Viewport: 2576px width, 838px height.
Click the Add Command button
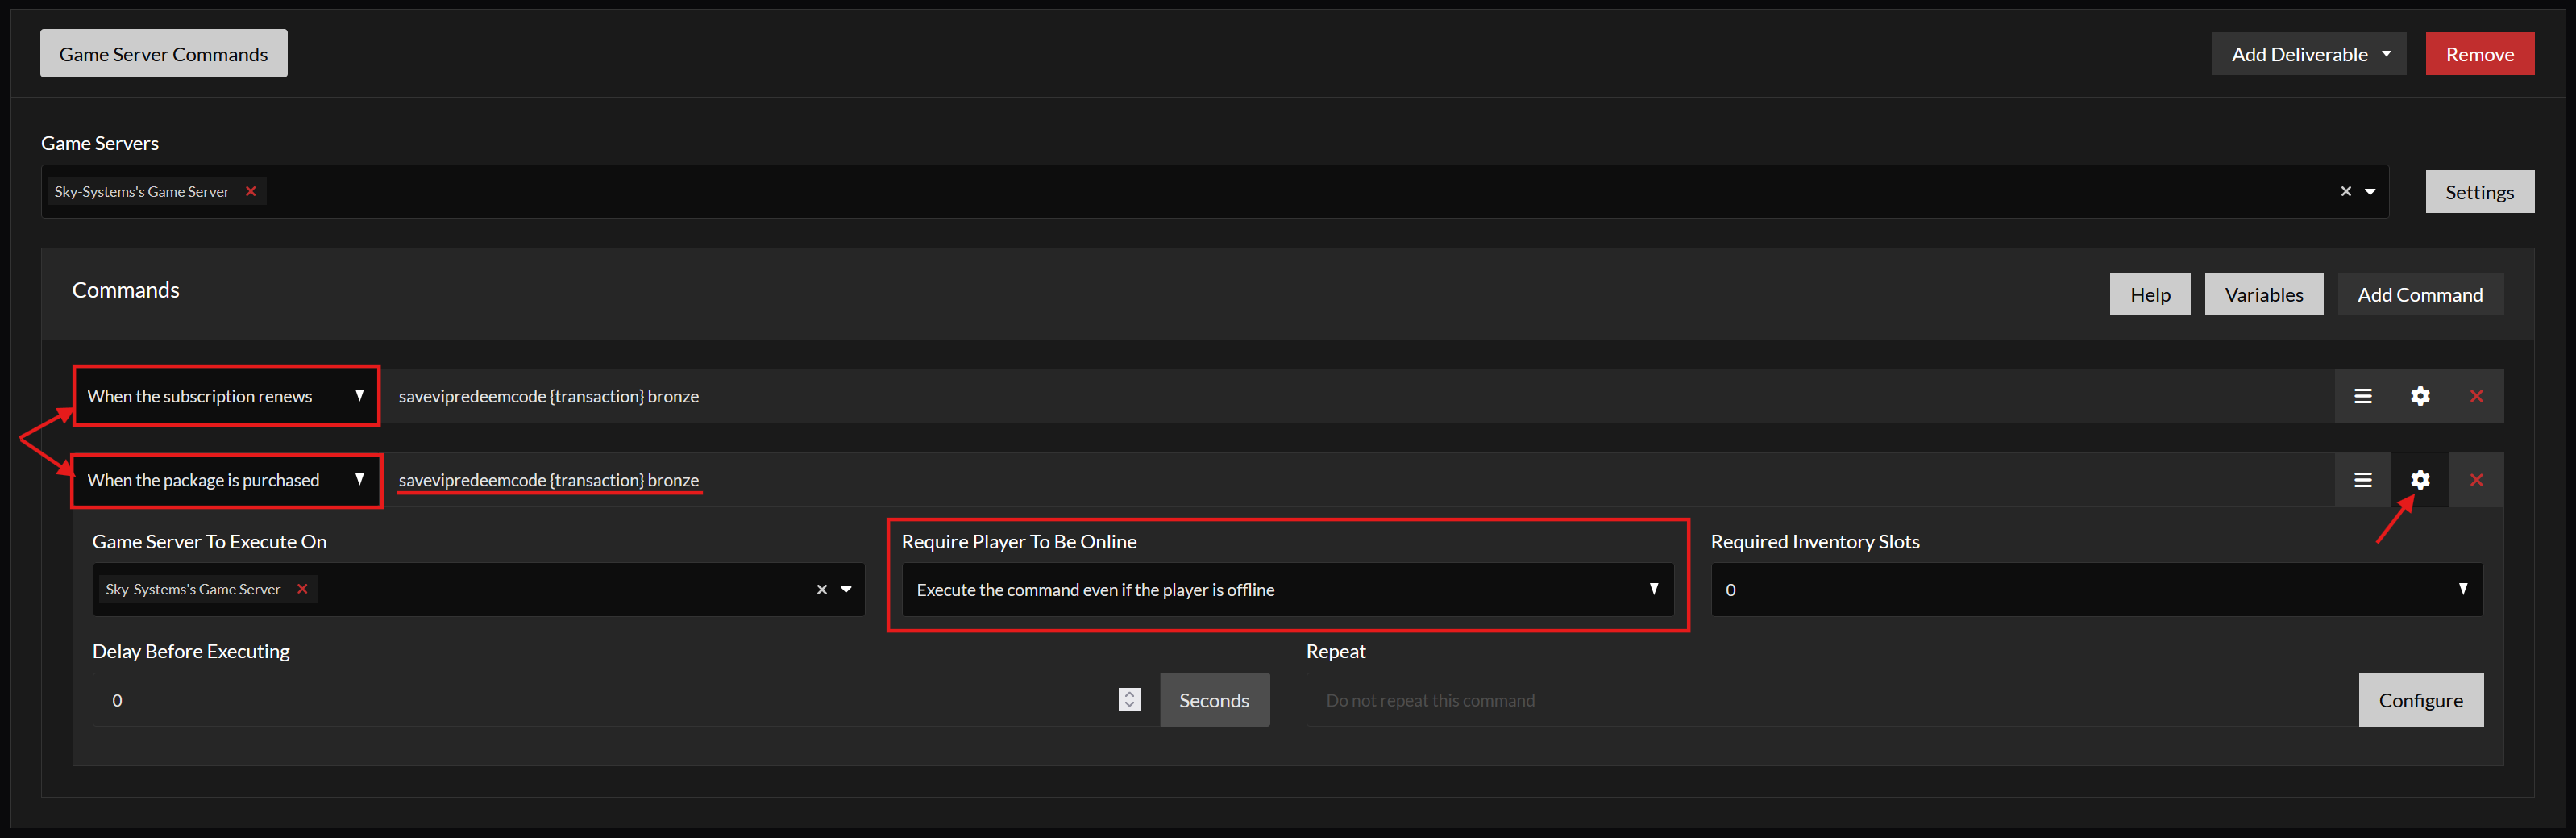tap(2419, 294)
